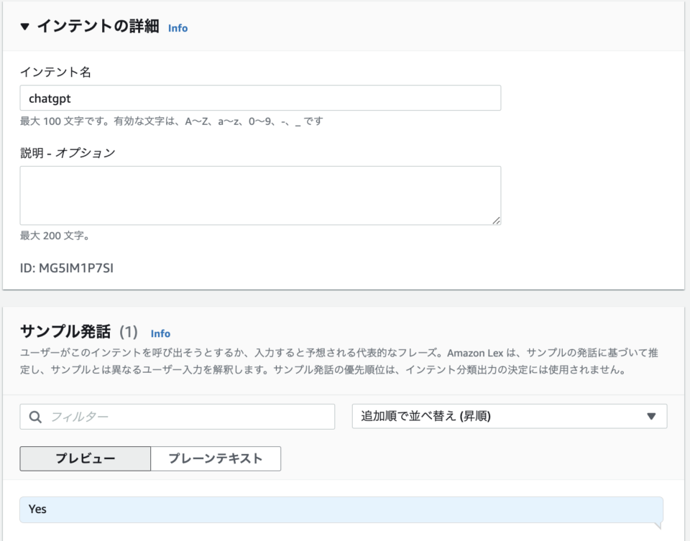Focus the 説明 - オプション description box
Screen dimensions: 690x541
pyautogui.click(x=259, y=194)
